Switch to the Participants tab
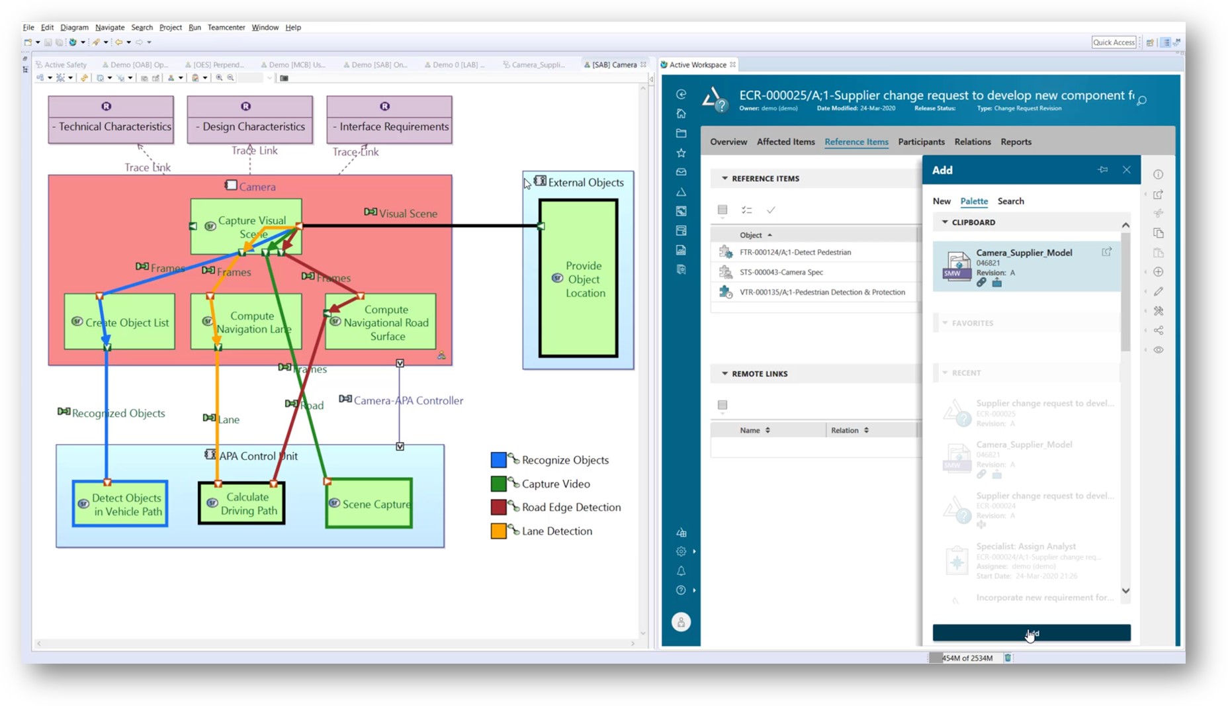Screen dimensions: 1228x706 [921, 142]
